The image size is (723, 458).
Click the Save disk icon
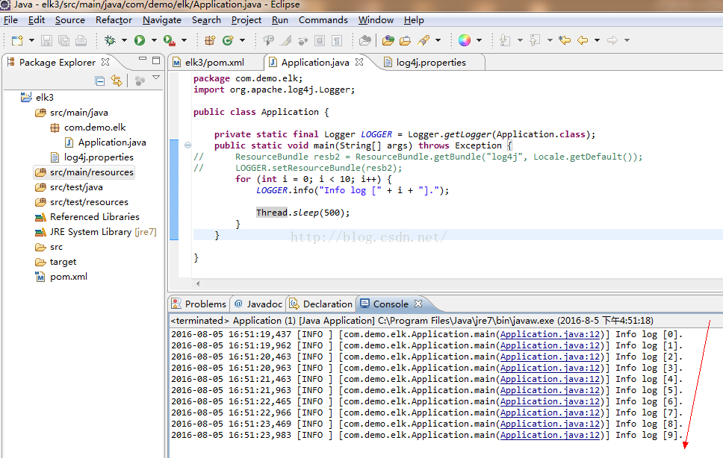46,40
